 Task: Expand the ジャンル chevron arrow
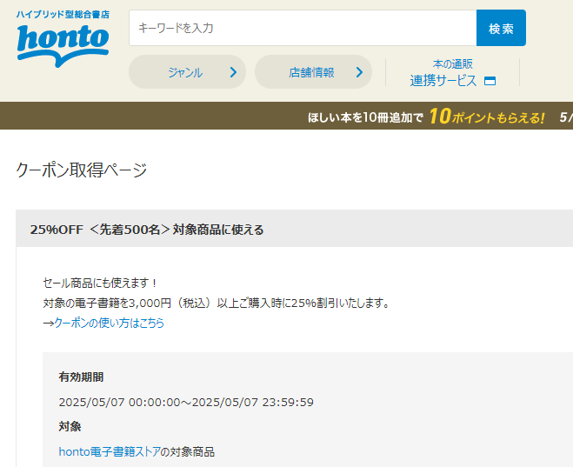click(x=233, y=72)
